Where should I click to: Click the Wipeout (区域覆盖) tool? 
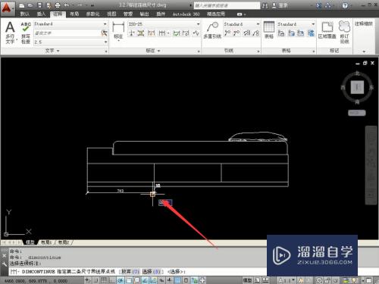point(327,30)
